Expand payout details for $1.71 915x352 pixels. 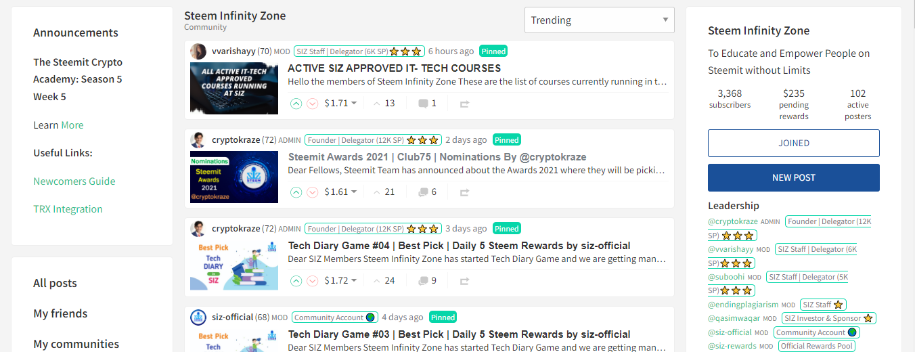tap(340, 104)
